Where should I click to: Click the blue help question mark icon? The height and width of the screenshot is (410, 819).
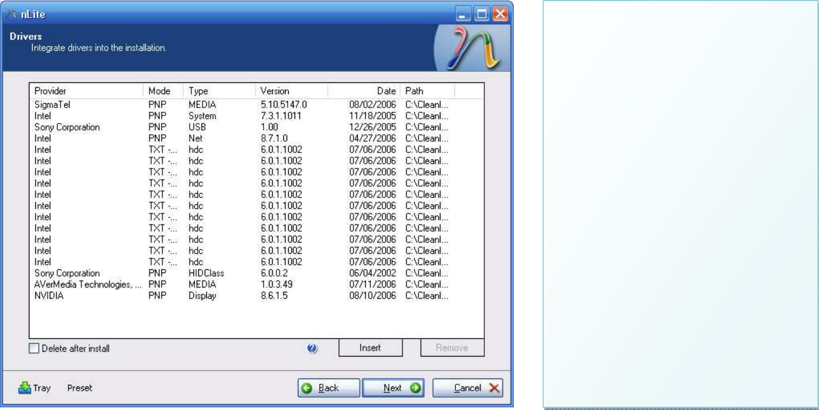coord(313,349)
